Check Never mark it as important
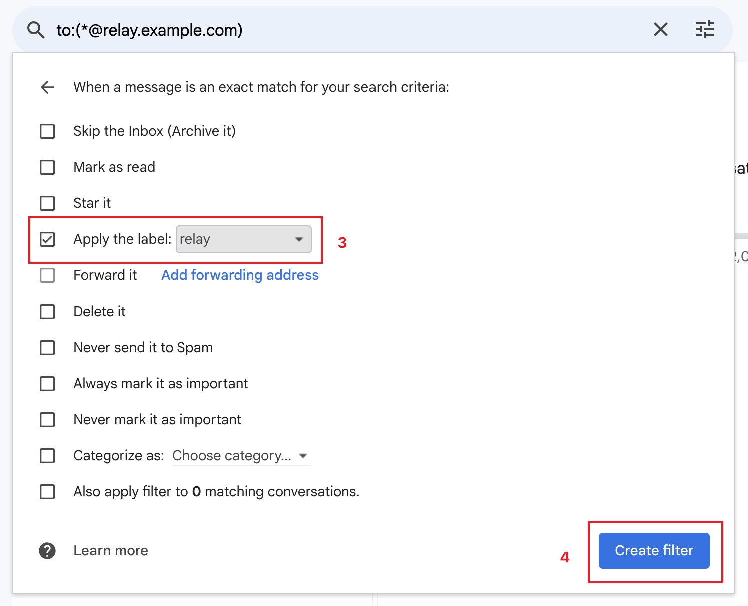This screenshot has width=748, height=606. 47,420
